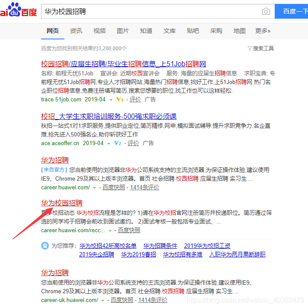Open 1414条评价 for career-uk.huawei.com result
The height and width of the screenshot is (308, 308).
(x=153, y=300)
